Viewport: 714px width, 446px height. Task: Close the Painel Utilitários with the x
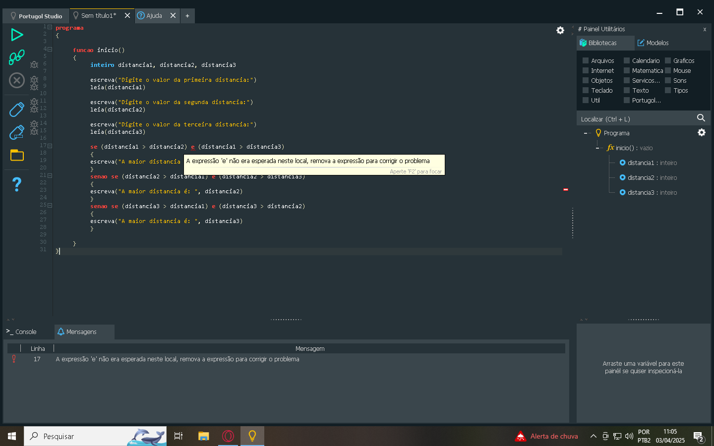coord(705,29)
